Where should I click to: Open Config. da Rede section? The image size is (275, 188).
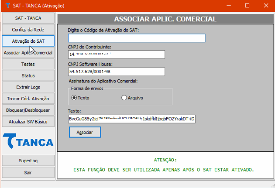(28, 30)
